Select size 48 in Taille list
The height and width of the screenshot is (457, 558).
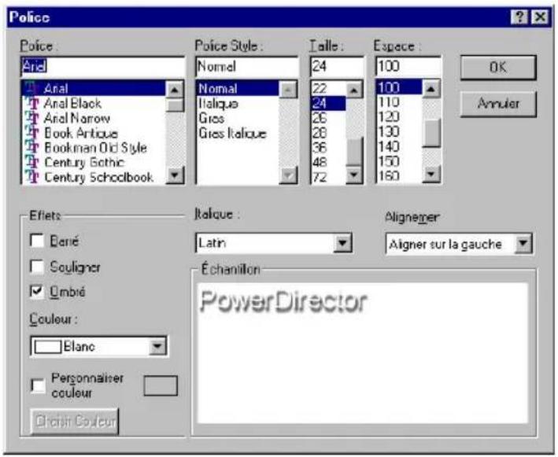[x=328, y=162]
